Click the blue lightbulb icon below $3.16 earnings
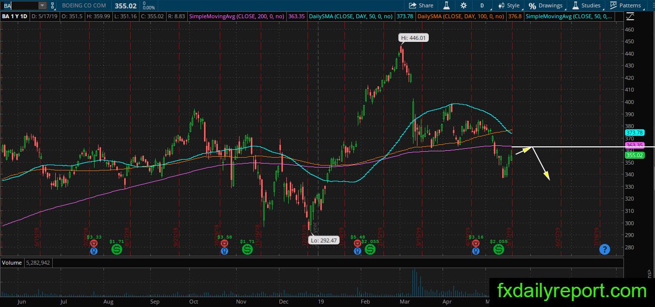 pyautogui.click(x=475, y=251)
